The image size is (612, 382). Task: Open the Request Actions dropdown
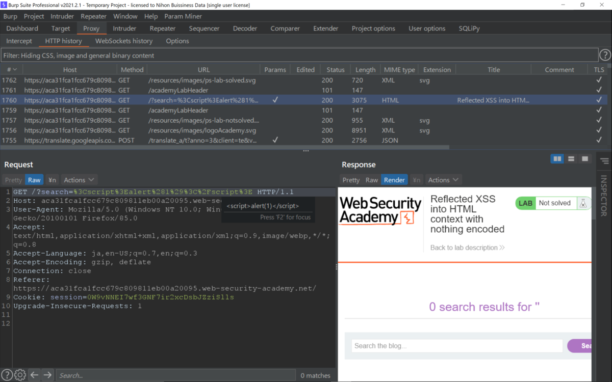(79, 179)
